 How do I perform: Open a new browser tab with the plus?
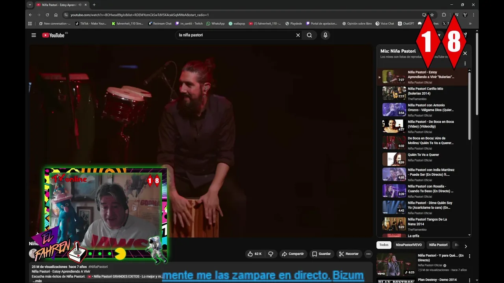coord(94,5)
